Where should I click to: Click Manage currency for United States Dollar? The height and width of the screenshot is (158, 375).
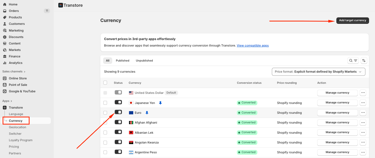pos(337,93)
